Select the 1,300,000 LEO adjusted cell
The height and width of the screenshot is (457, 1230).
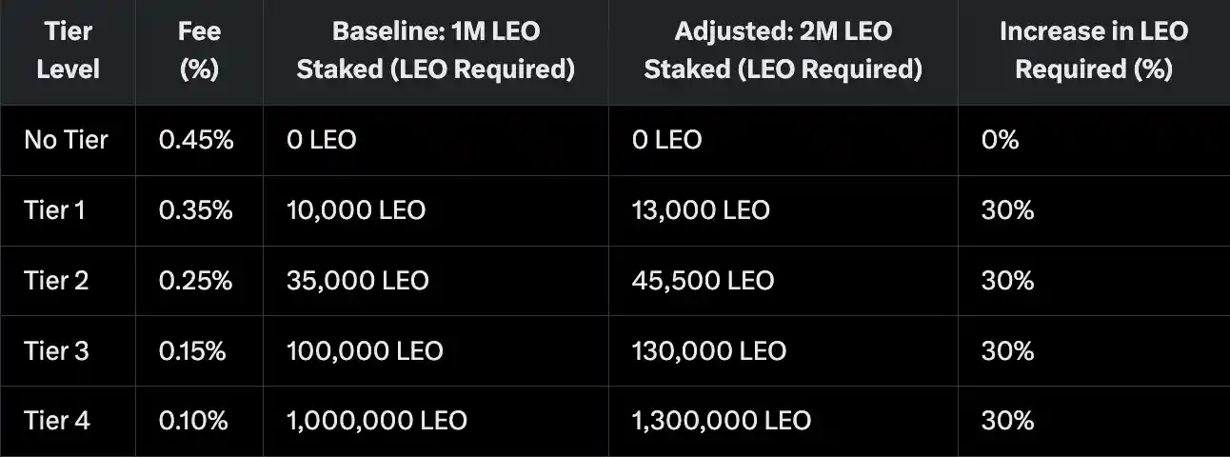(722, 420)
